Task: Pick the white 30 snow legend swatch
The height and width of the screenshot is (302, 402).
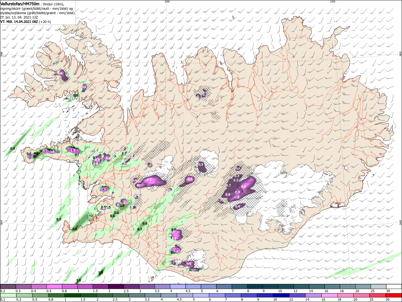Action: click(x=394, y=287)
